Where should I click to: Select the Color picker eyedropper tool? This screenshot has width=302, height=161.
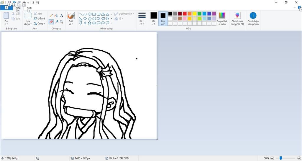[x=56, y=22]
